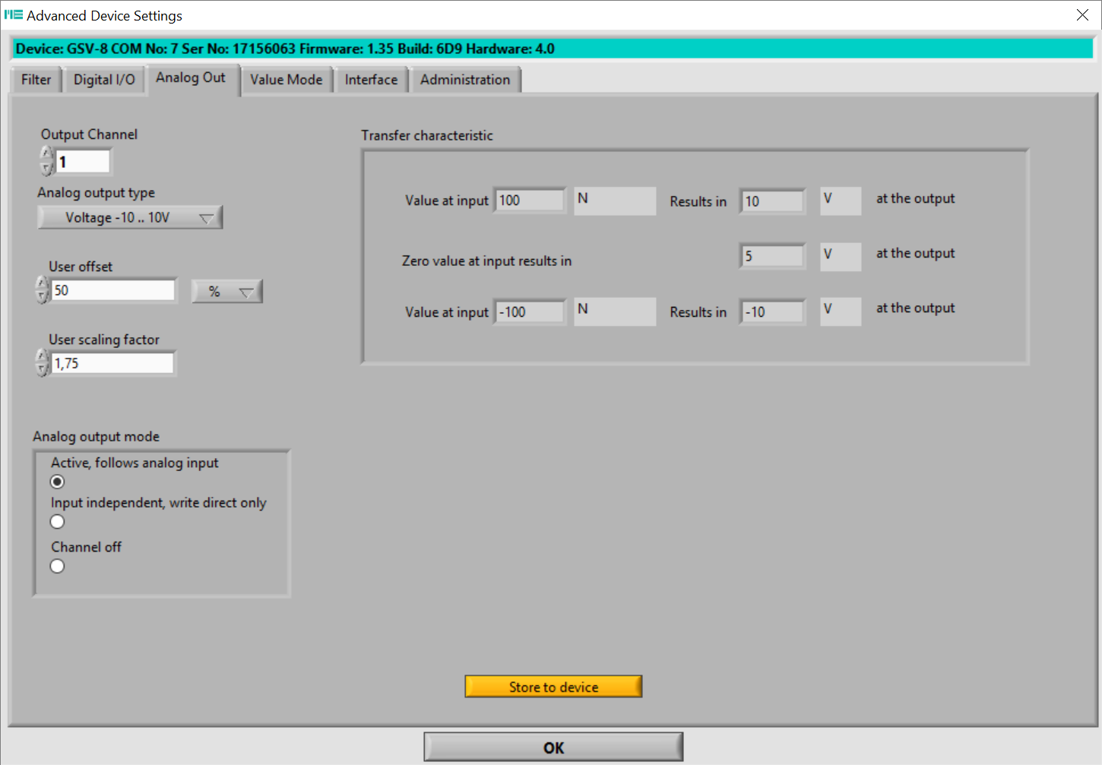This screenshot has height=765, width=1102.
Task: Decrement the User offset stepper value
Action: [43, 297]
